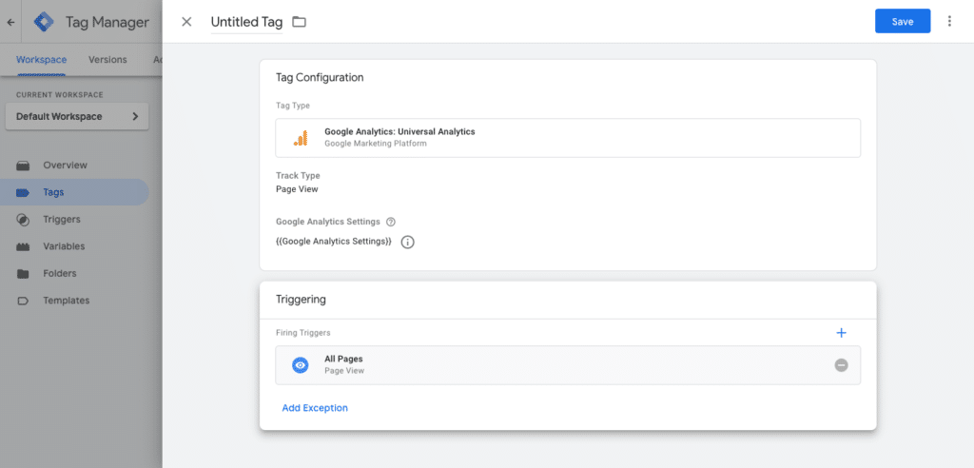Click the orange Google Analytics bar-chart icon

pyautogui.click(x=301, y=138)
